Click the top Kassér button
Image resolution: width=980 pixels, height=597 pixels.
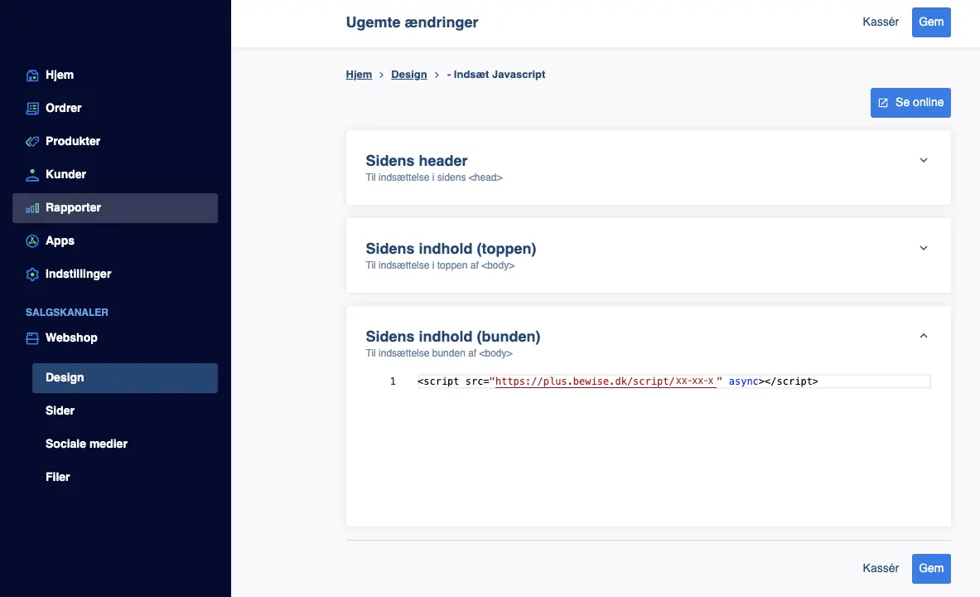pos(881,22)
